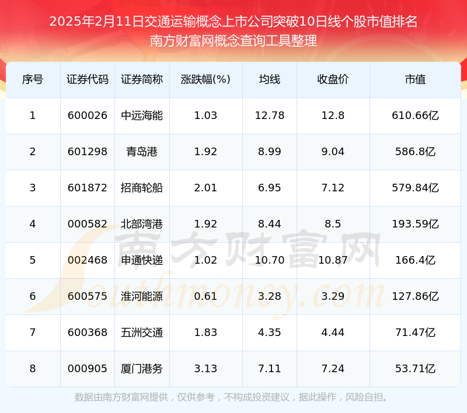Select stock code 000905
Viewport: 467px width, 413px height.
click(87, 369)
